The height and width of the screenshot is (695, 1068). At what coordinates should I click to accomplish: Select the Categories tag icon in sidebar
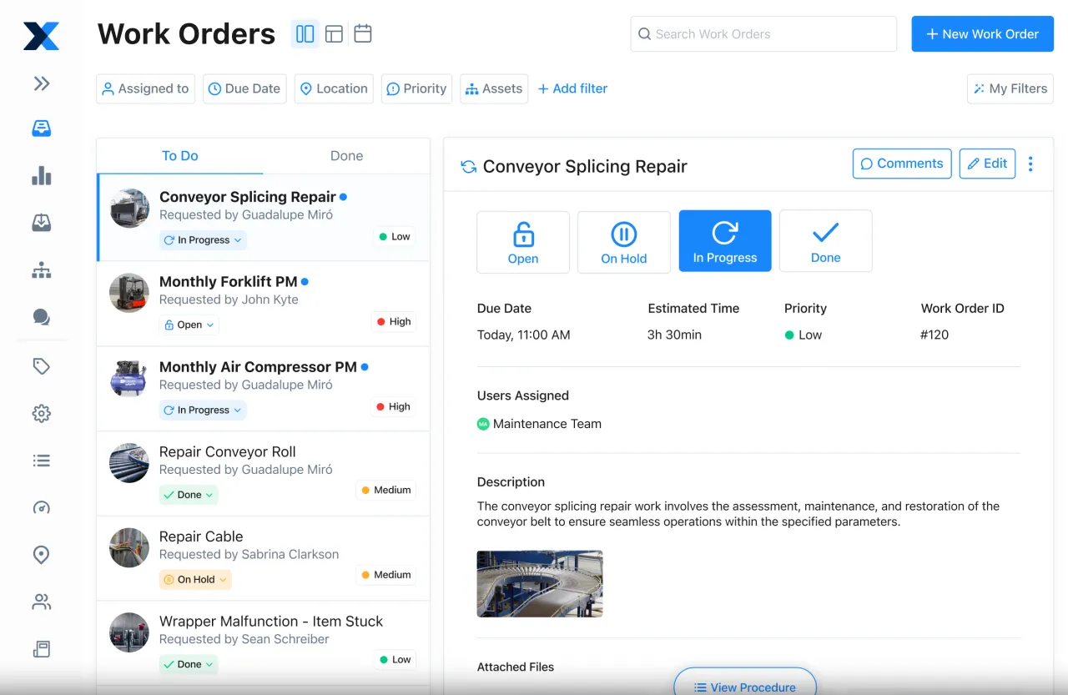(41, 365)
